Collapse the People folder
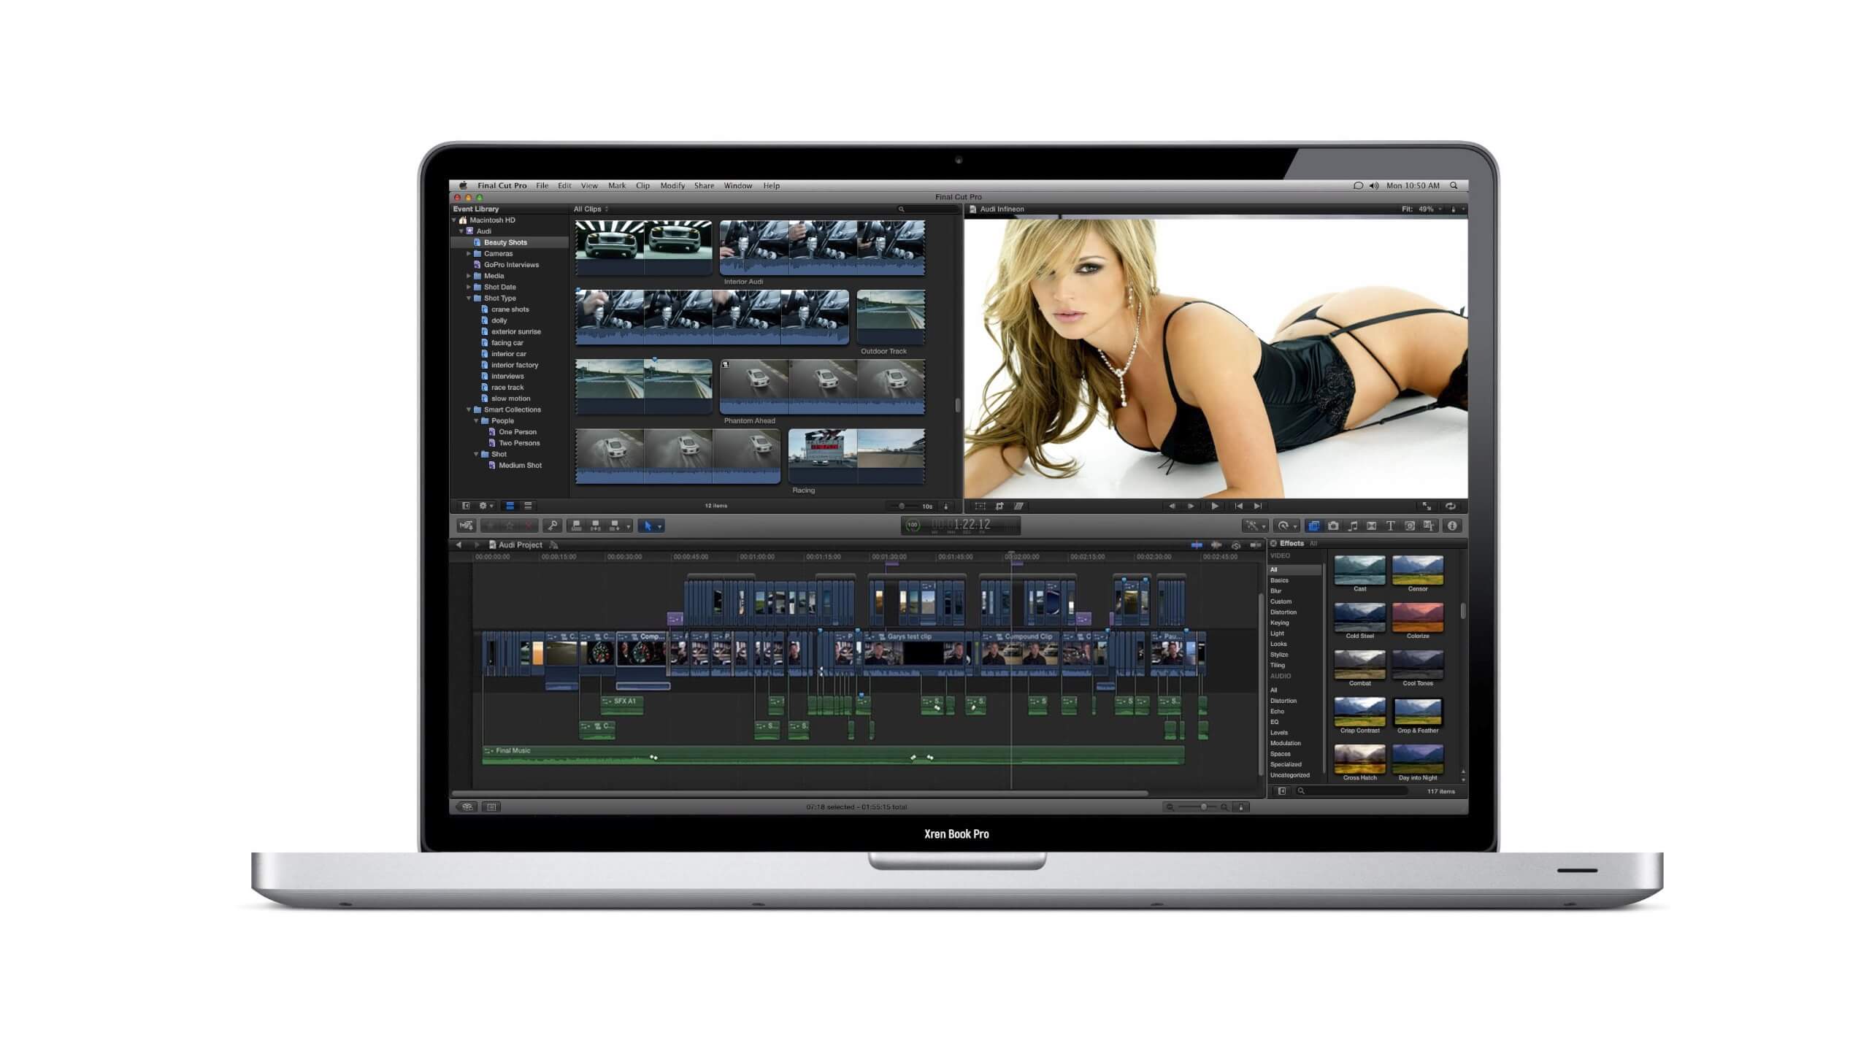 tap(476, 421)
